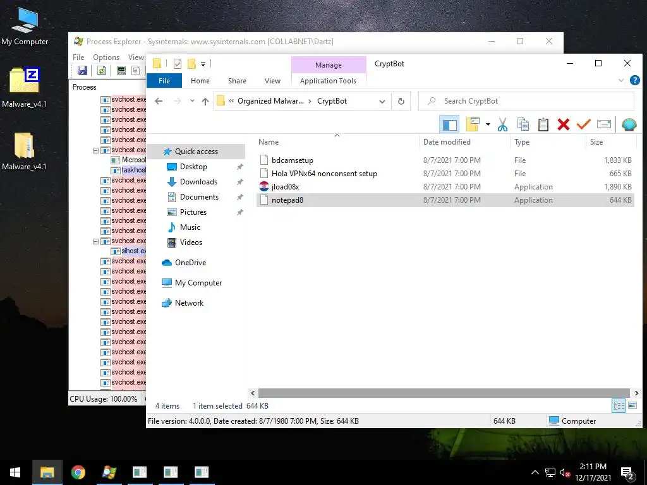Image resolution: width=647 pixels, height=485 pixels.
Task: Click the horizontal scrollbar right arrow
Action: [636, 393]
